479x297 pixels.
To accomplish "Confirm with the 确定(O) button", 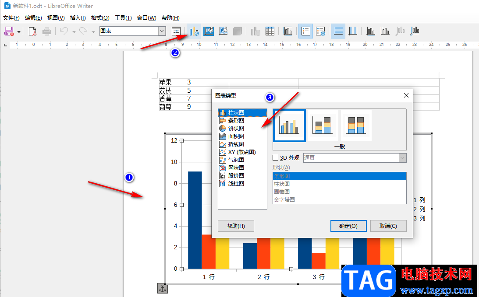I will [x=348, y=226].
